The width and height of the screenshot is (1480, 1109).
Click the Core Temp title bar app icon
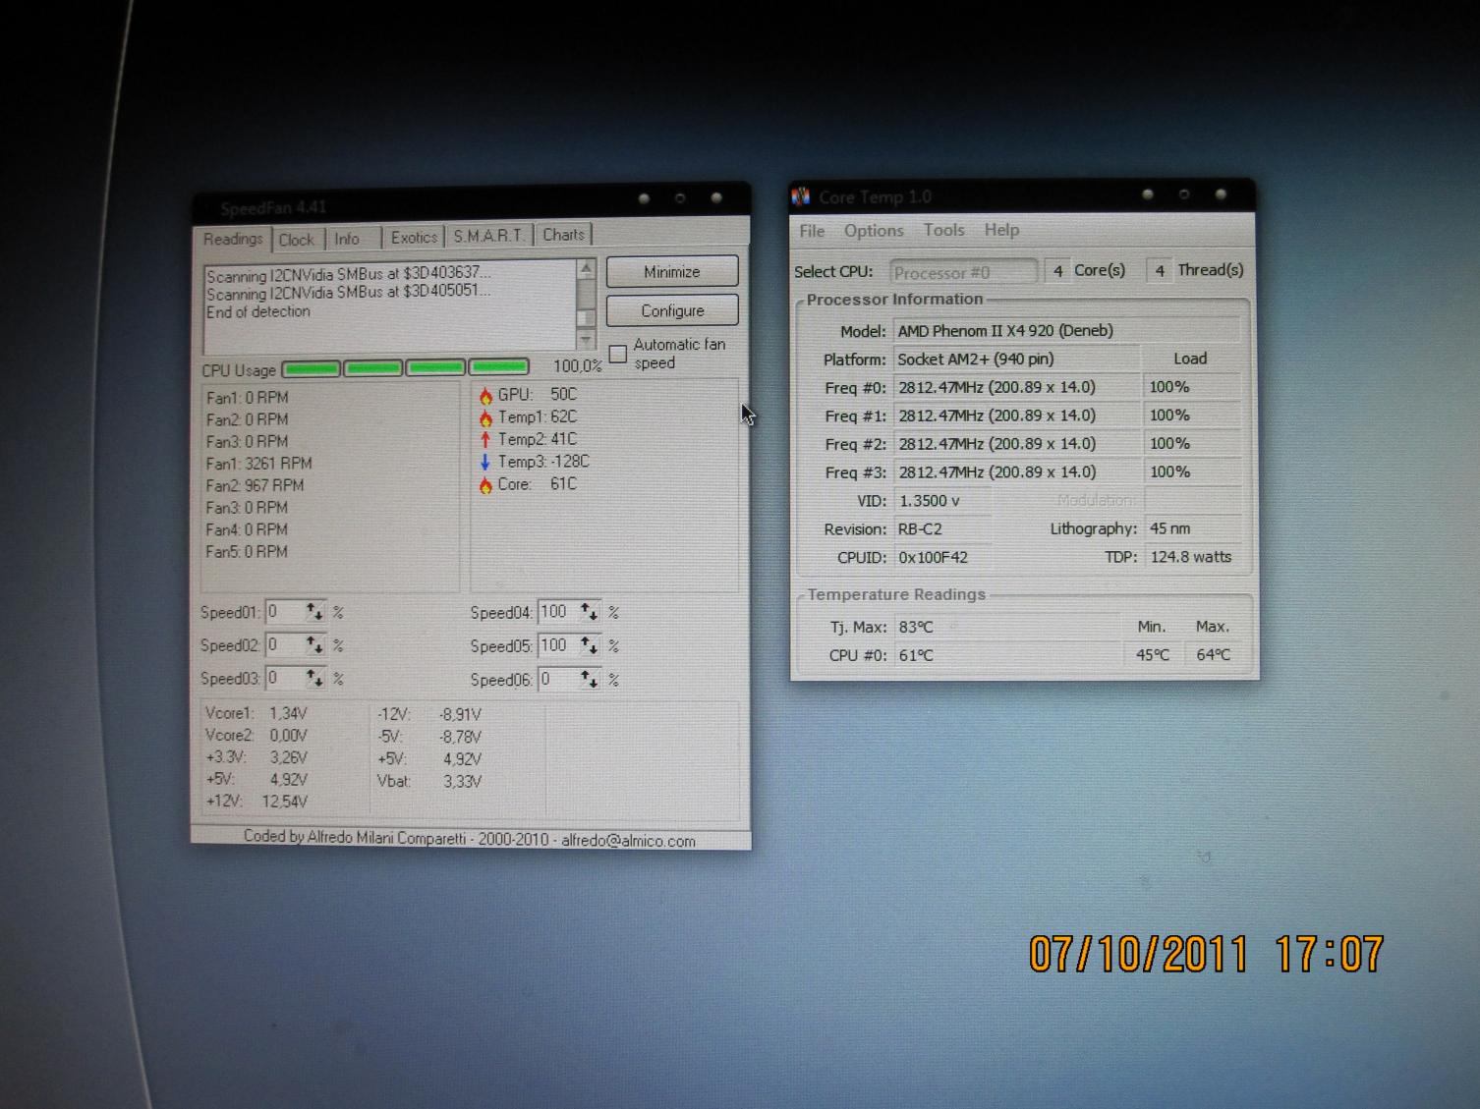tap(801, 197)
